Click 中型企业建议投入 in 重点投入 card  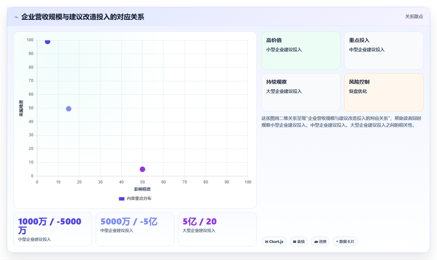pyautogui.click(x=367, y=50)
